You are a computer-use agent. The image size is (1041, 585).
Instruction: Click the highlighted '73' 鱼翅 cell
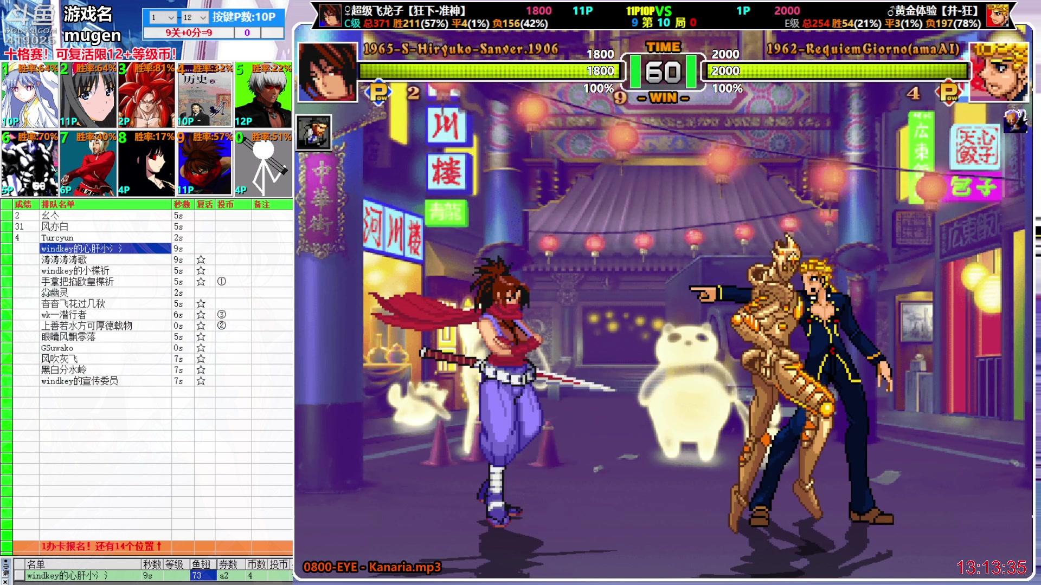point(203,576)
